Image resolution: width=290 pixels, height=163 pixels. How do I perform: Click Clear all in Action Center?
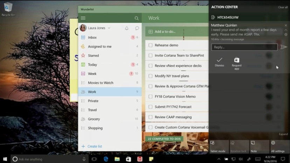tap(283, 7)
